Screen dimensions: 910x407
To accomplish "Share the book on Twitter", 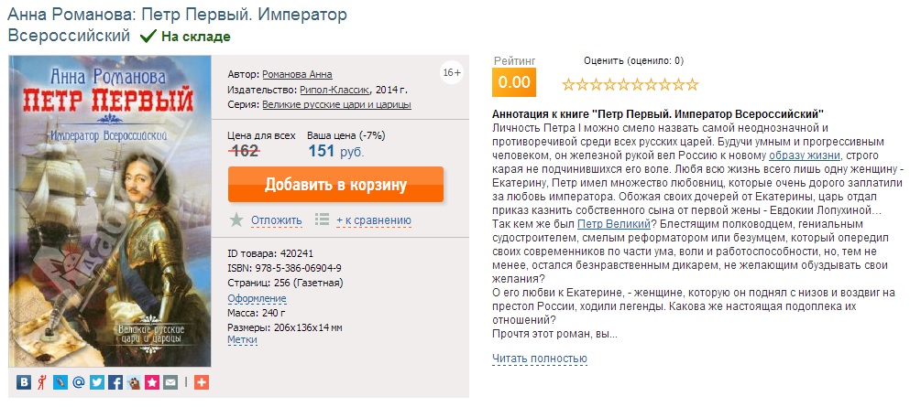I will coord(97,383).
